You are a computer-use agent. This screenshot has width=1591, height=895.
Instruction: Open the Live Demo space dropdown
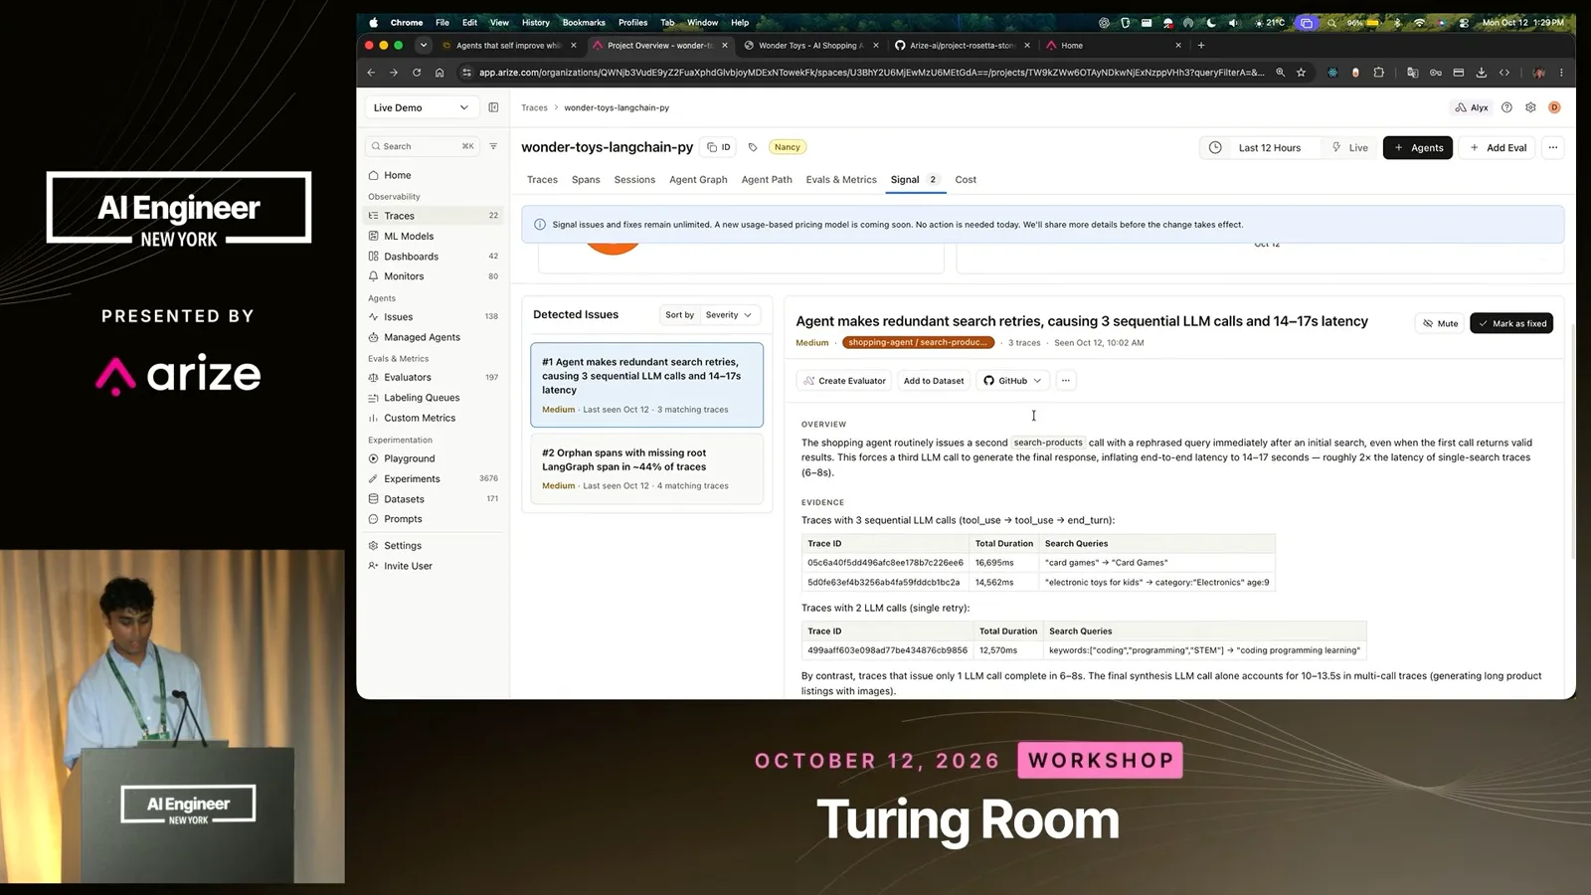tap(421, 107)
